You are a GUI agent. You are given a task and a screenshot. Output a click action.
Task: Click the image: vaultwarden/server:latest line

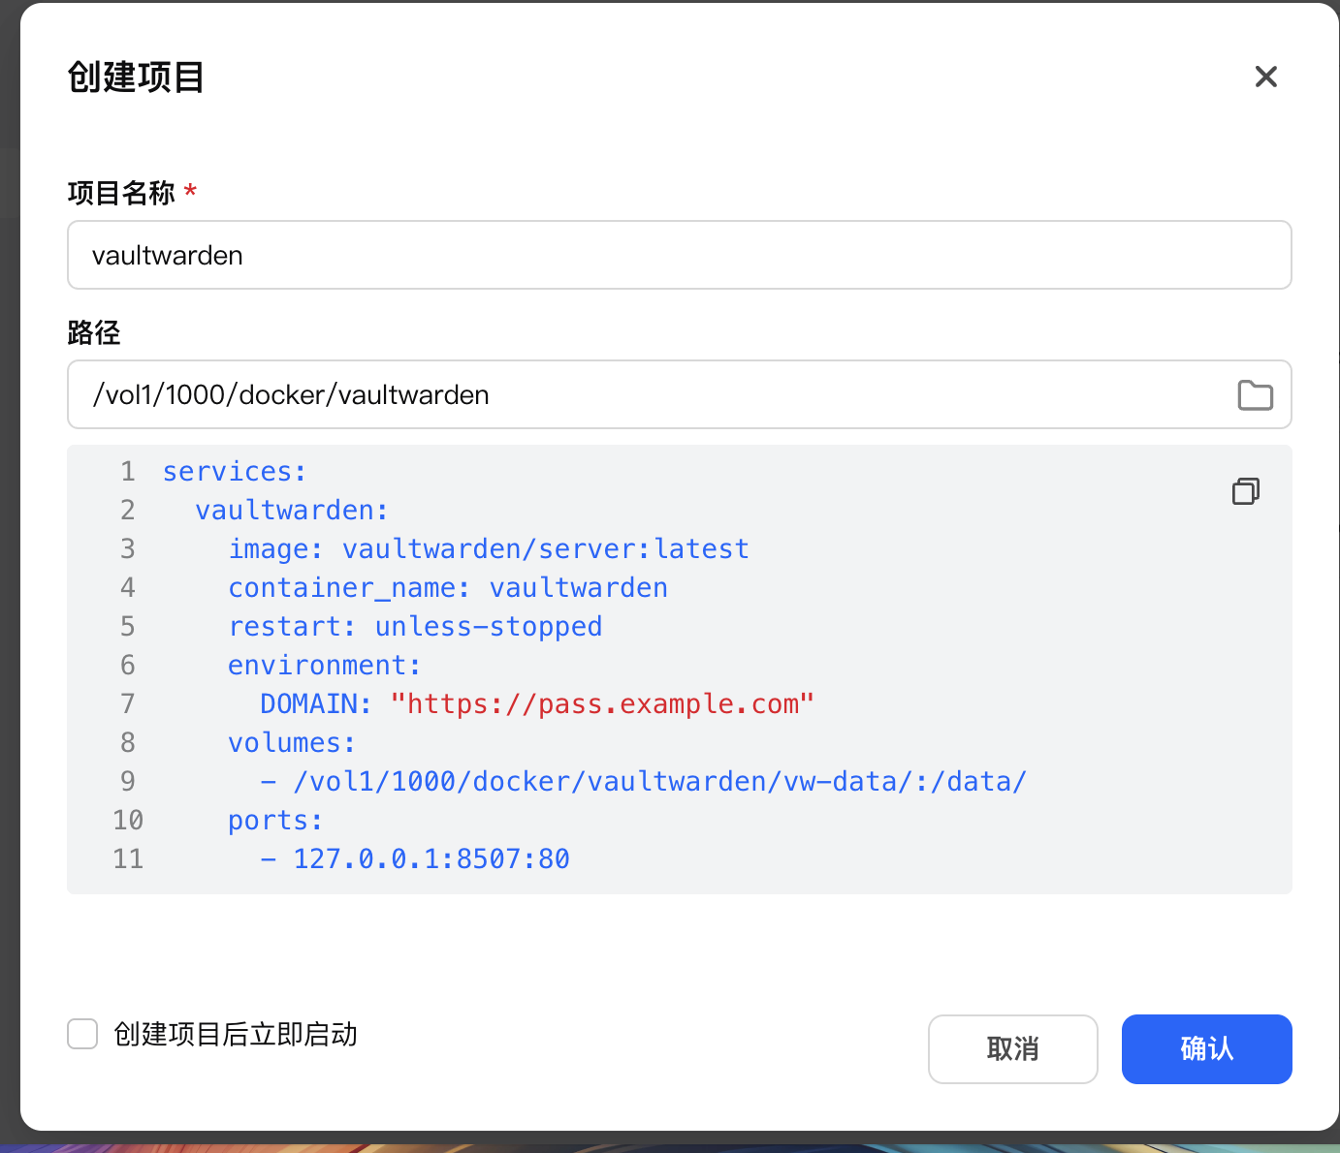(488, 549)
